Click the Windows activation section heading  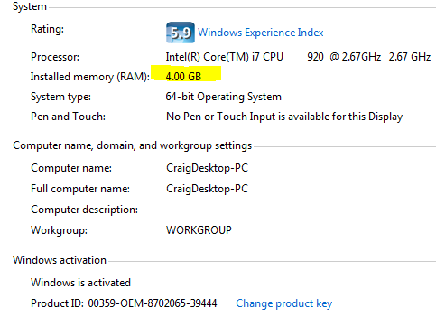click(x=60, y=260)
